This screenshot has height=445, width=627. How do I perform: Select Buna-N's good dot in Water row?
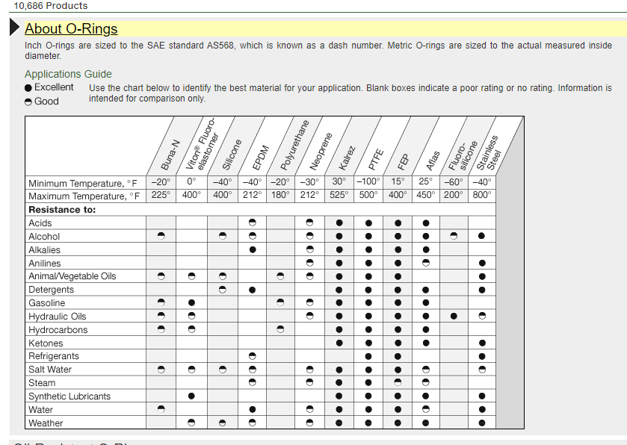(x=161, y=409)
